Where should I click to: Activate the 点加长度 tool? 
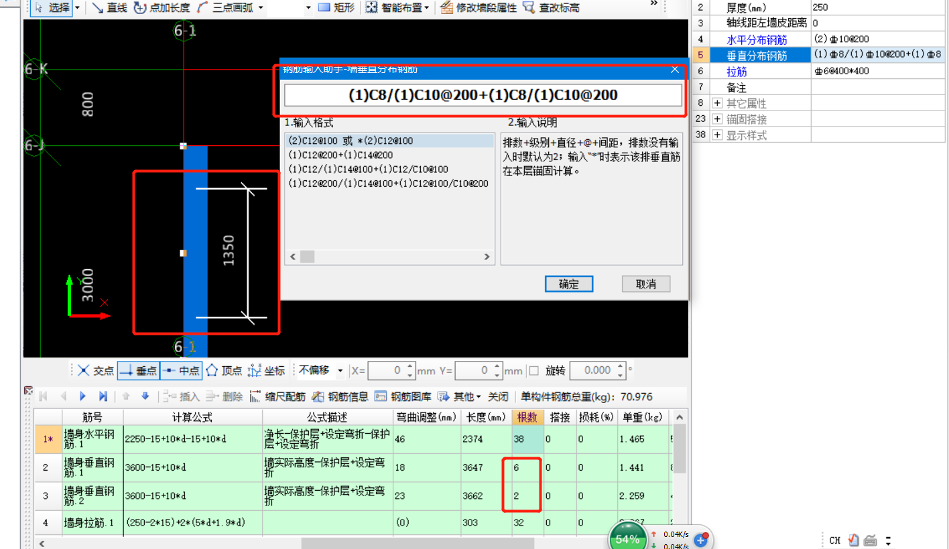pos(162,8)
